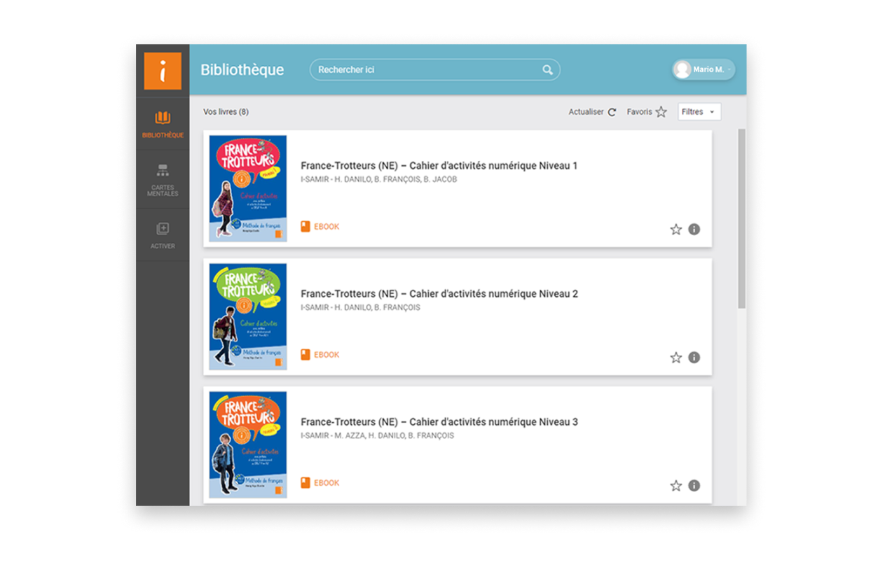Click EBOOK icon on Niveau 1 card
Viewport: 878px width, 567px height.
tap(306, 227)
